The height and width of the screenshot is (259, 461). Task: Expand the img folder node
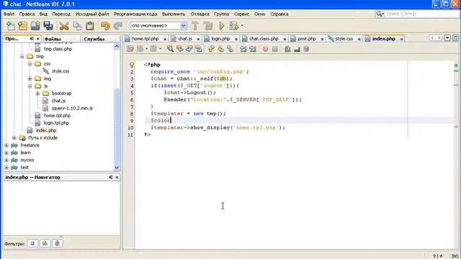30,78
